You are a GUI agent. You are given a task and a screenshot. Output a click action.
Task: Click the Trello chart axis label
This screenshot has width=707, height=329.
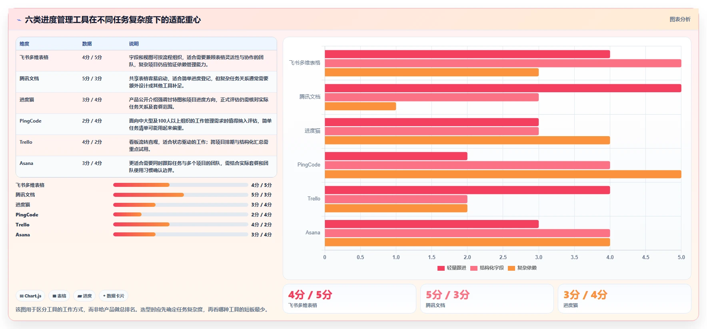click(314, 198)
